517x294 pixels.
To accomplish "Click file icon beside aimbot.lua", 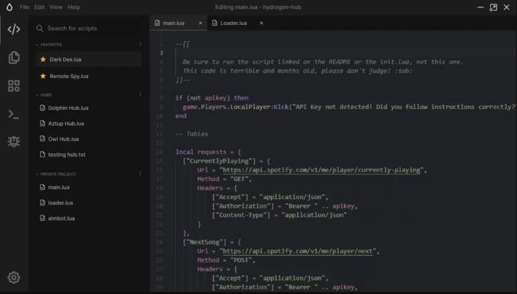I will pyautogui.click(x=42, y=218).
